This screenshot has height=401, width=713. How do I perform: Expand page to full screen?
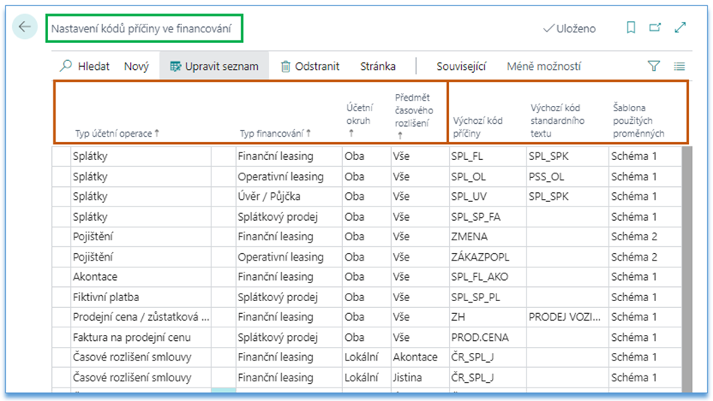[x=680, y=28]
